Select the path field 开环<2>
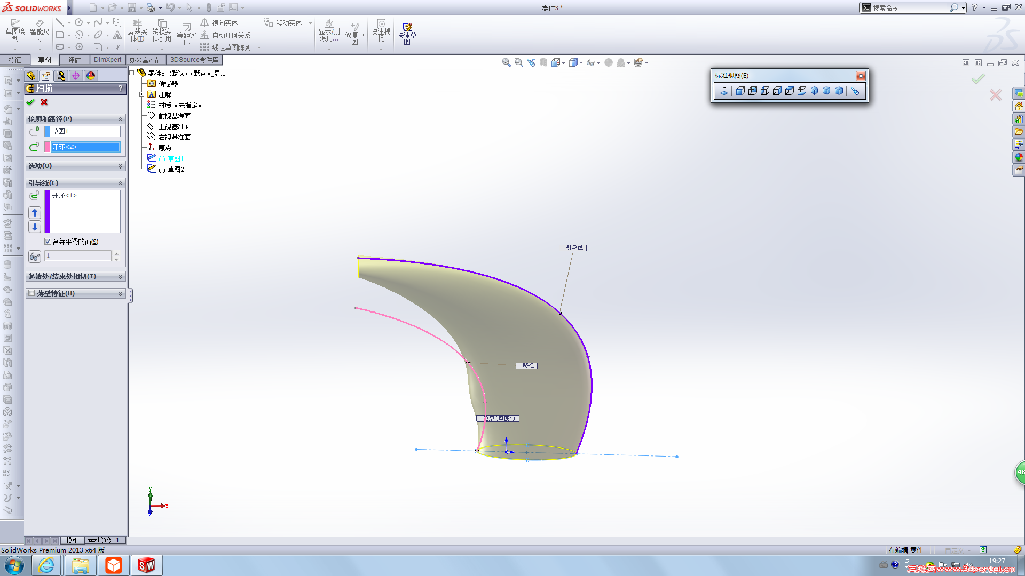 85,147
